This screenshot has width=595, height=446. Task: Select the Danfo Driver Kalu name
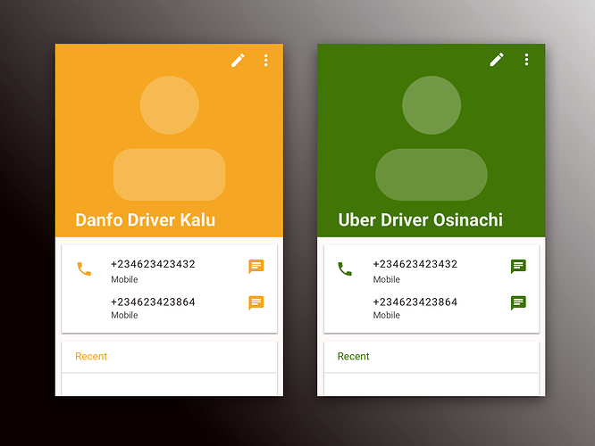coord(146,219)
